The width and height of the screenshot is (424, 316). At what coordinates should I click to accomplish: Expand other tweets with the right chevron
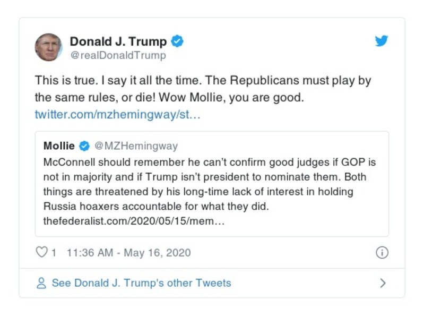[x=383, y=283]
